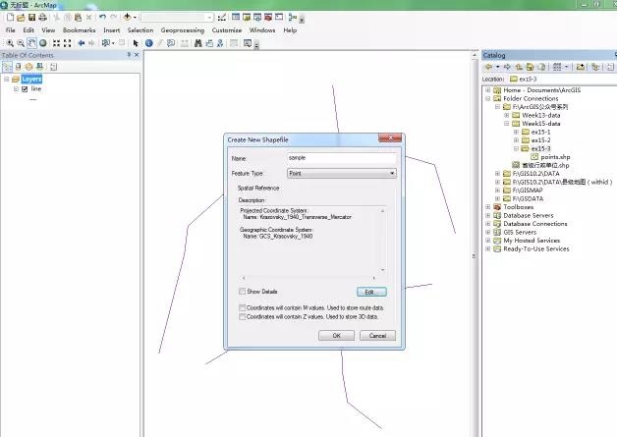Select points.shp in Catalog tree

coord(555,157)
